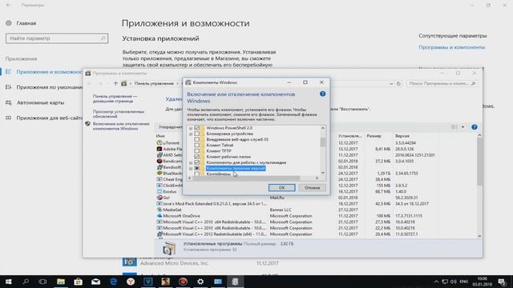The image size is (513, 288).
Task: Click Отмена in Компоненты Windows dialog
Action: click(x=312, y=188)
